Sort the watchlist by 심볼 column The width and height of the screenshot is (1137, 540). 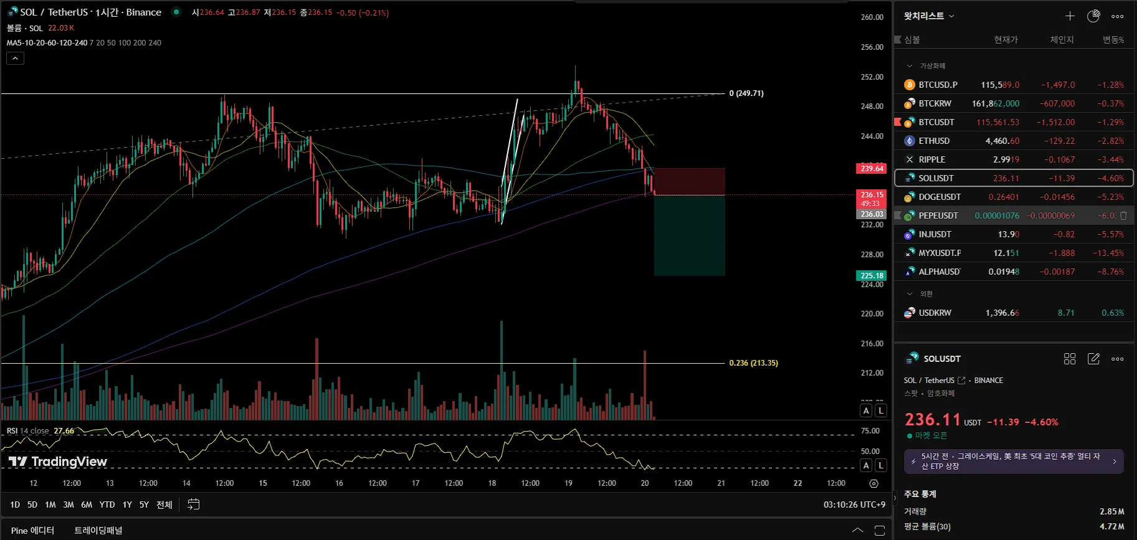[912, 39]
